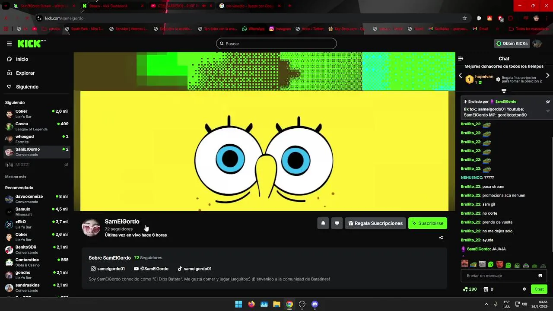Toggle the heart follow button
The height and width of the screenshot is (311, 553).
(337, 223)
